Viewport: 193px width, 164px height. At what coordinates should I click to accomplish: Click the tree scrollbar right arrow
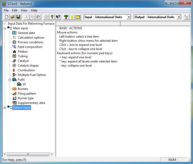[52, 154]
